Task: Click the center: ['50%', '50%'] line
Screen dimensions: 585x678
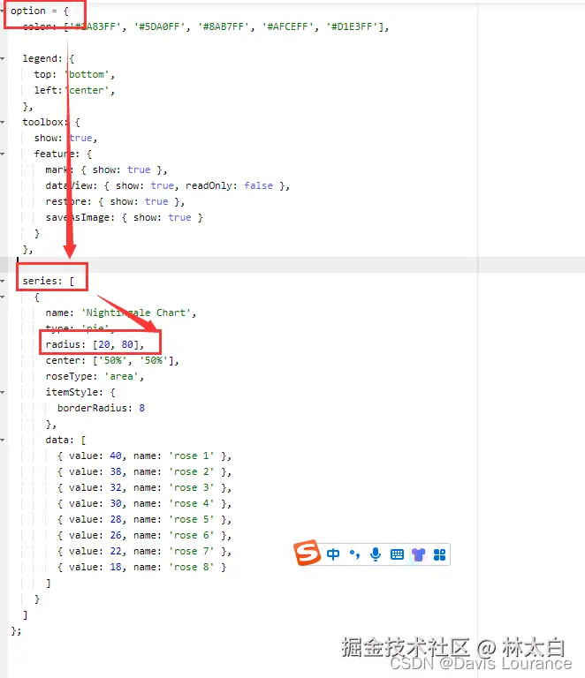Action: pos(112,360)
